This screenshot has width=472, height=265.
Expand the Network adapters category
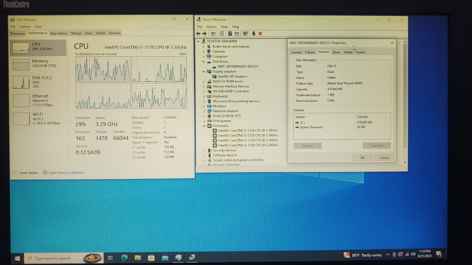(204, 111)
